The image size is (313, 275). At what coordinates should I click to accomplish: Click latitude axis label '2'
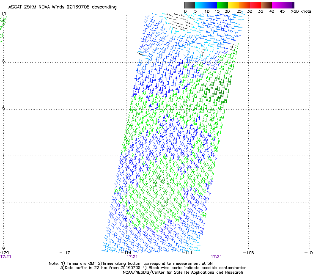[3, 202]
